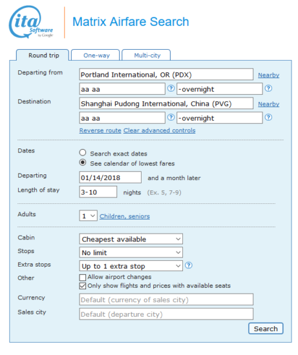Expand the Cabin dropdown

click(131, 239)
